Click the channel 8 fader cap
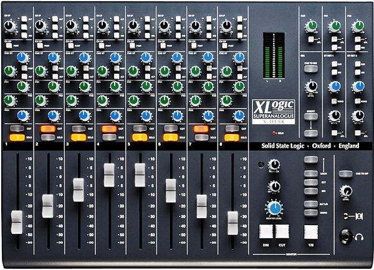The image size is (374, 270). [x=233, y=223]
